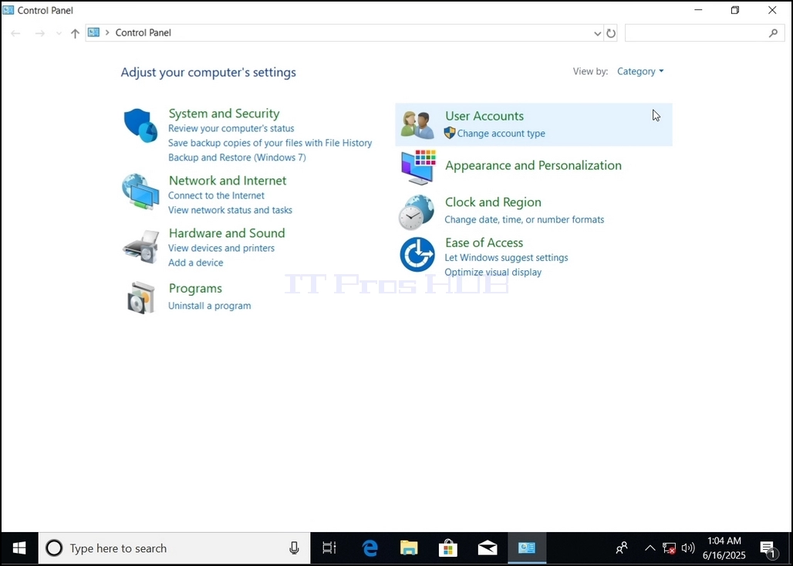This screenshot has height=566, width=793.
Task: Show hidden tray icons chevron
Action: point(650,547)
